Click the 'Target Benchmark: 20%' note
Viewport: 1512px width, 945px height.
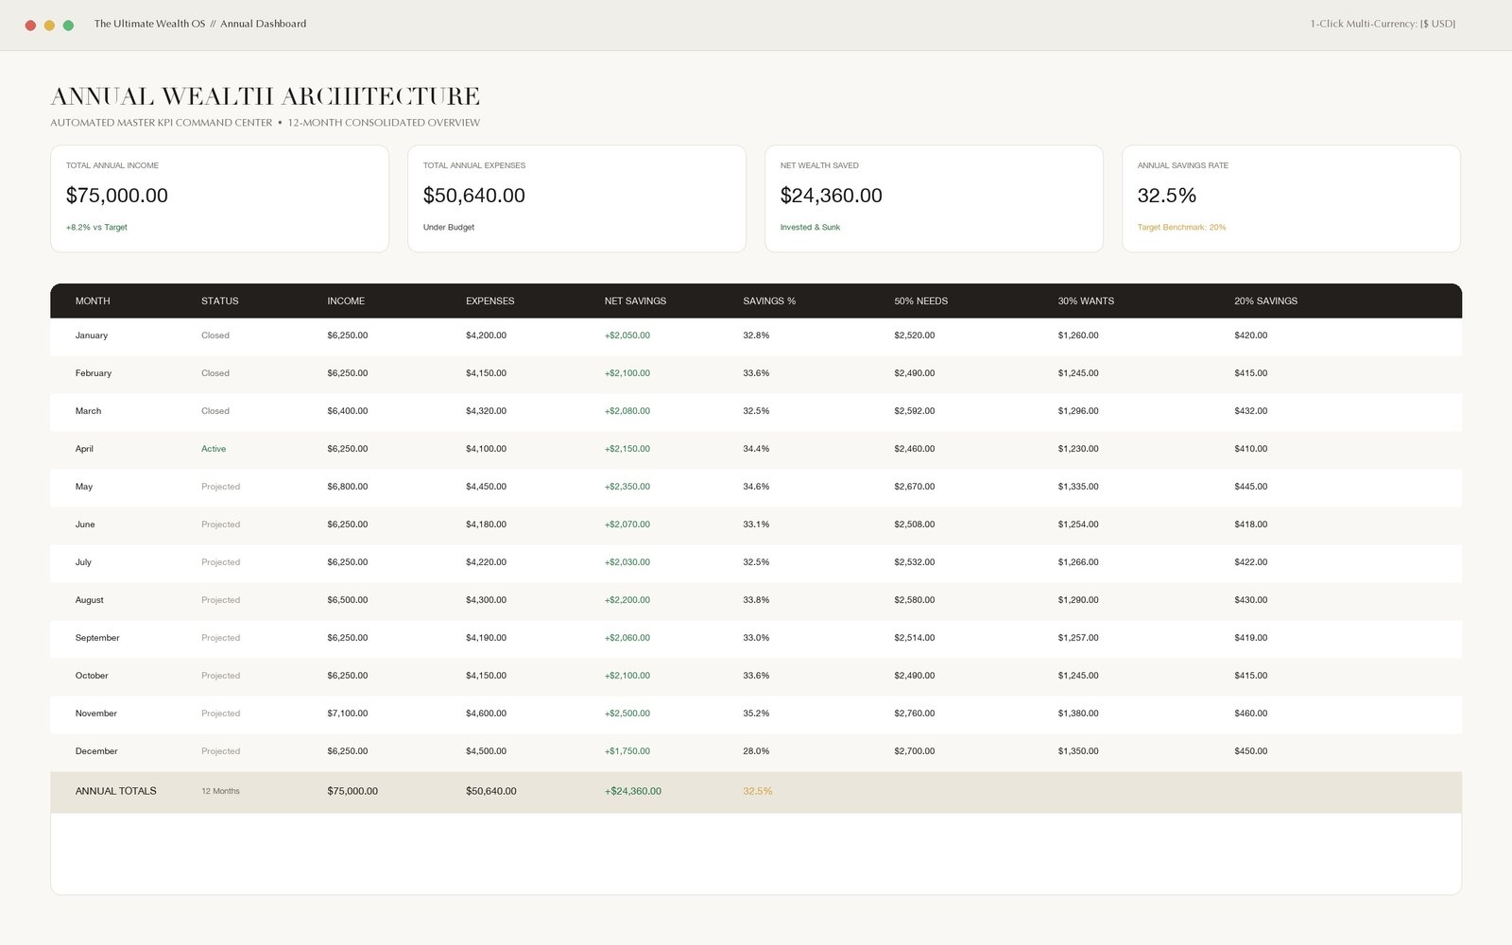tap(1181, 228)
